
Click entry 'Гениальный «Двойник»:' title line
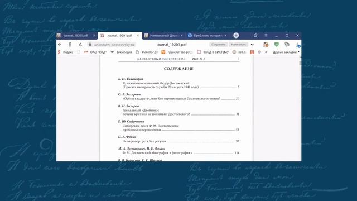coord(141,111)
